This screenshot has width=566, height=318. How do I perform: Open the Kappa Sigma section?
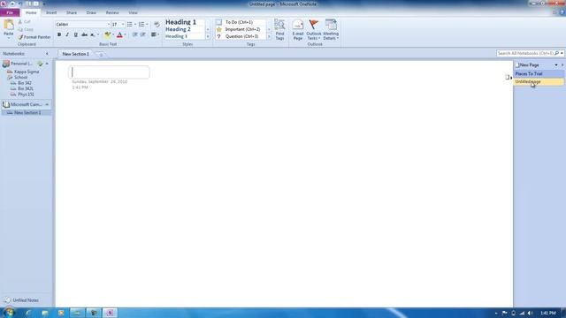tap(26, 72)
